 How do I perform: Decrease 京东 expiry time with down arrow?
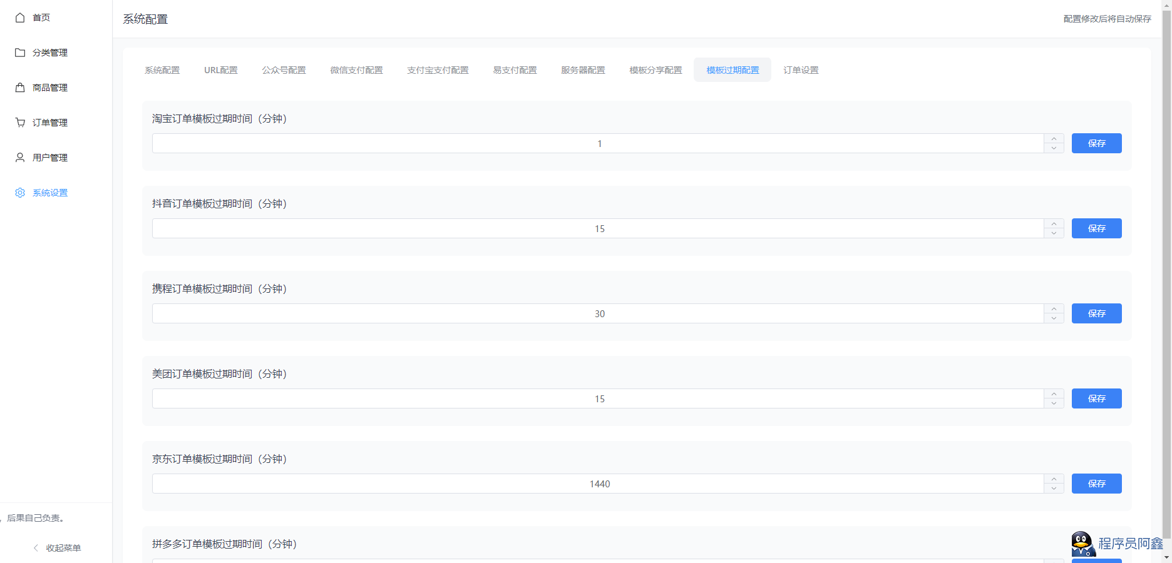coord(1054,489)
